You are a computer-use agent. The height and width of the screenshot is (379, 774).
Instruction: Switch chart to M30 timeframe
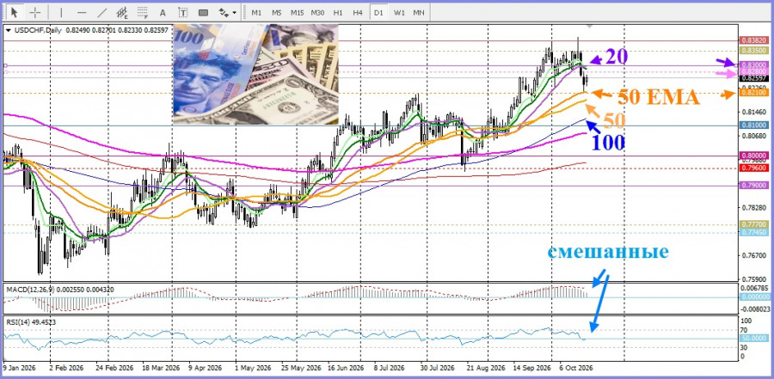(317, 12)
